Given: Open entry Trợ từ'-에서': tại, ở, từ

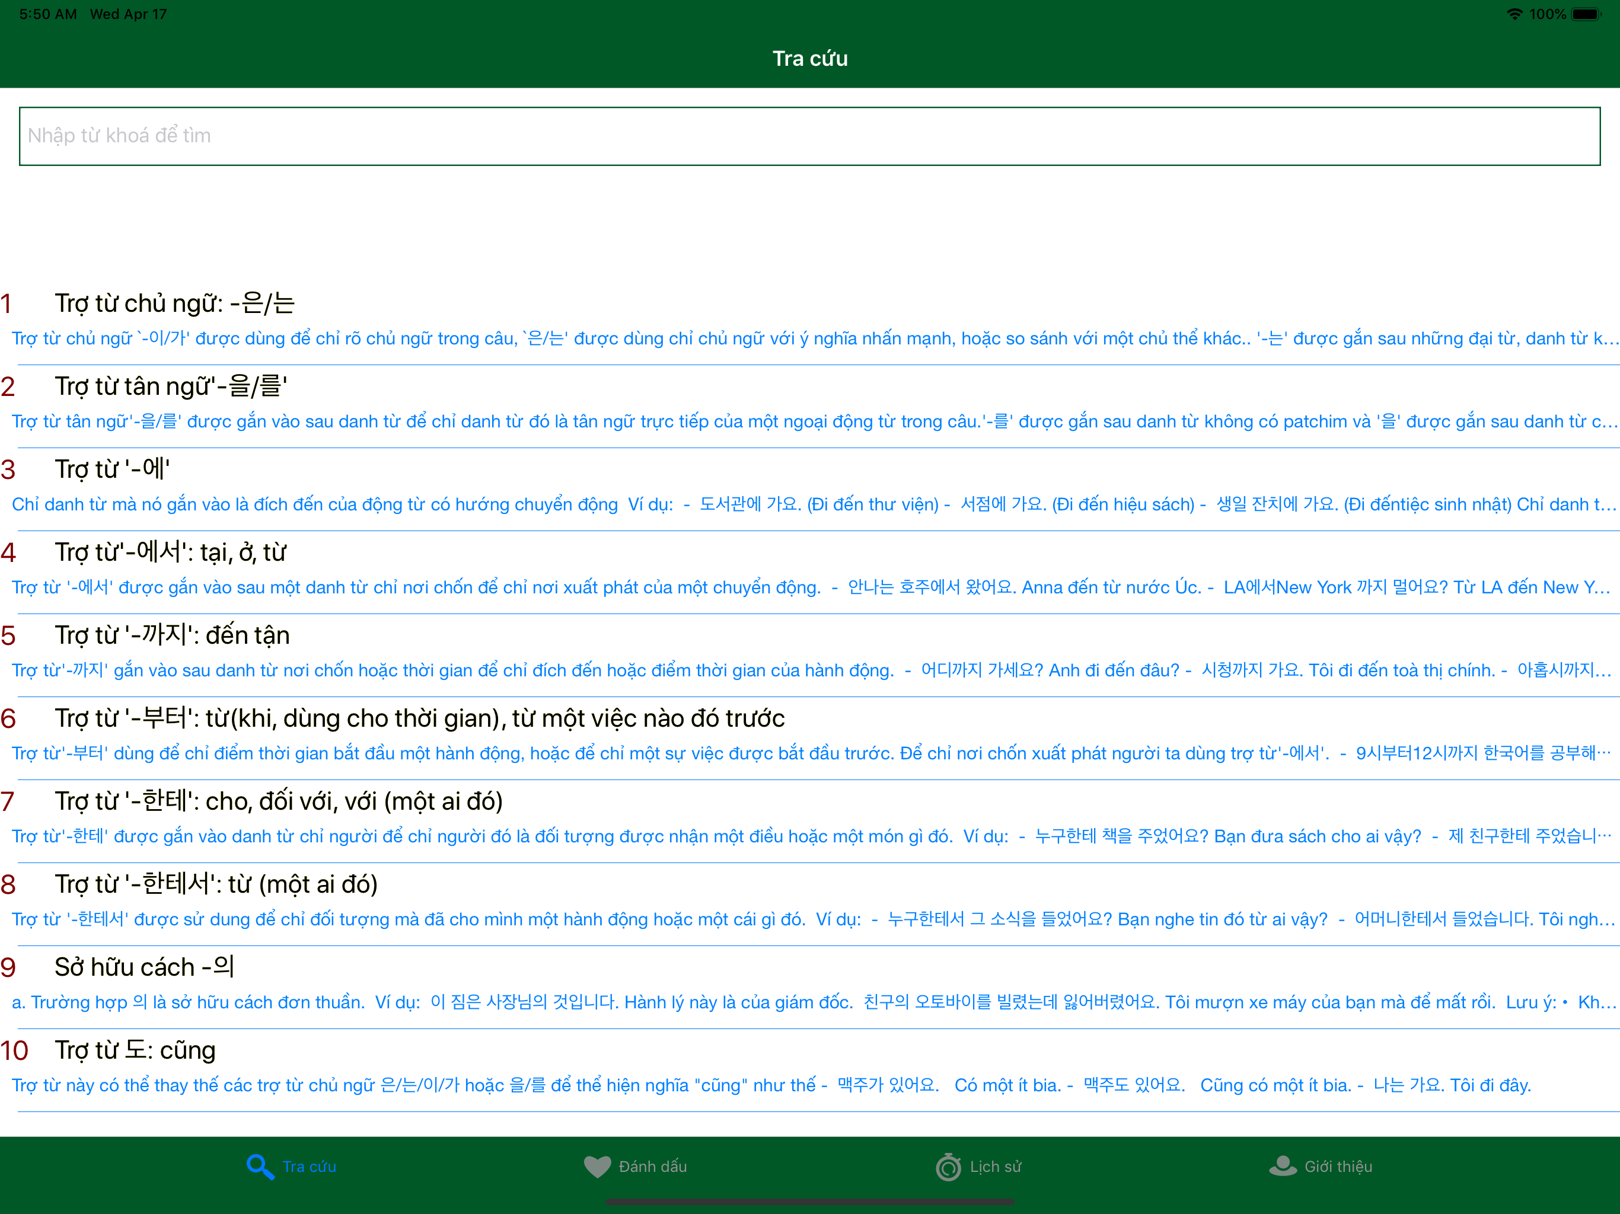Looking at the screenshot, I should click(x=170, y=552).
